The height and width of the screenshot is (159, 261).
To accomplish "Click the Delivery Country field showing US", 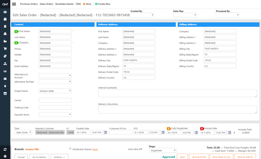I will 139,77.
